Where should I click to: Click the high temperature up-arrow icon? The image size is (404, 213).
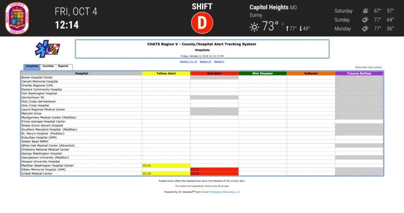[287, 28]
